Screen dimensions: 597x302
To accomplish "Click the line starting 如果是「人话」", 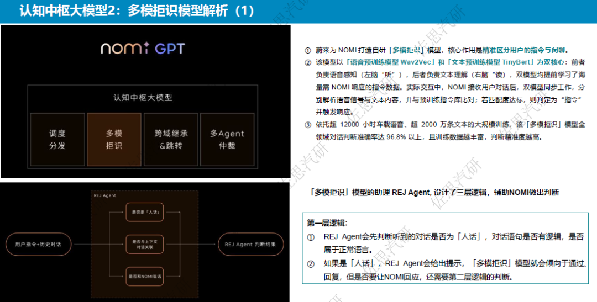I will [456, 263].
